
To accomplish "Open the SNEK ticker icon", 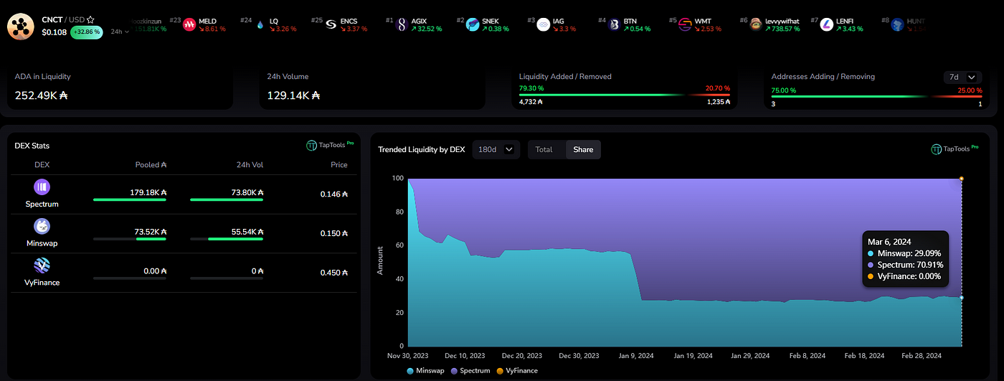I will point(473,24).
